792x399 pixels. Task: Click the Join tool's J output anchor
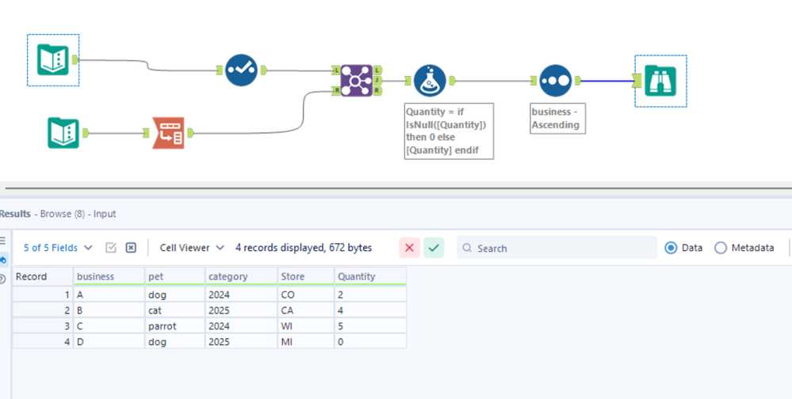[x=378, y=81]
